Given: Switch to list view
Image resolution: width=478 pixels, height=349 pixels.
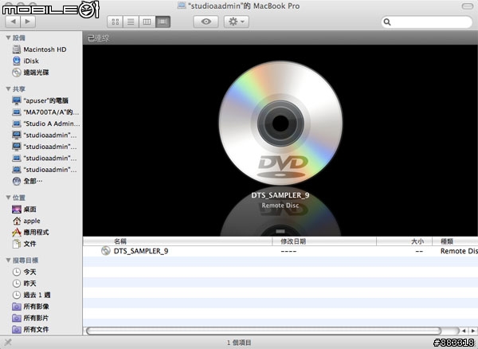Looking at the screenshot, I should pyautogui.click(x=131, y=22).
